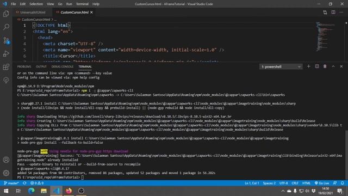Change indentation via Spaces: 2

point(269,183)
